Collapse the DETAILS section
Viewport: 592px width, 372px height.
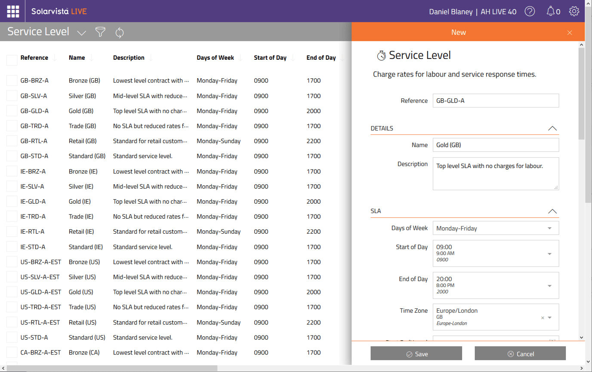point(552,128)
